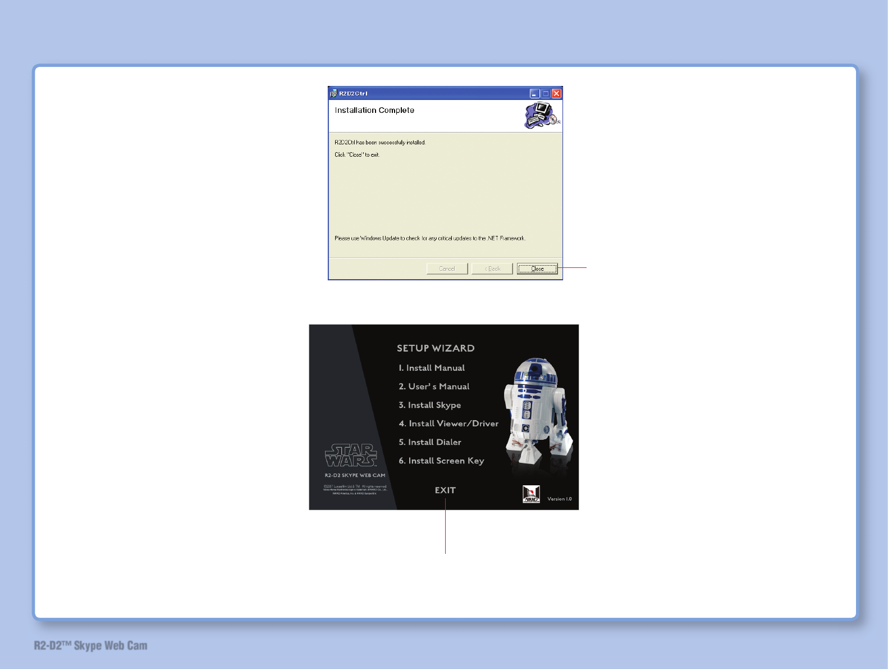The width and height of the screenshot is (888, 669).
Task: Click the Close button in R2D2Ctrl installer
Action: (x=537, y=268)
